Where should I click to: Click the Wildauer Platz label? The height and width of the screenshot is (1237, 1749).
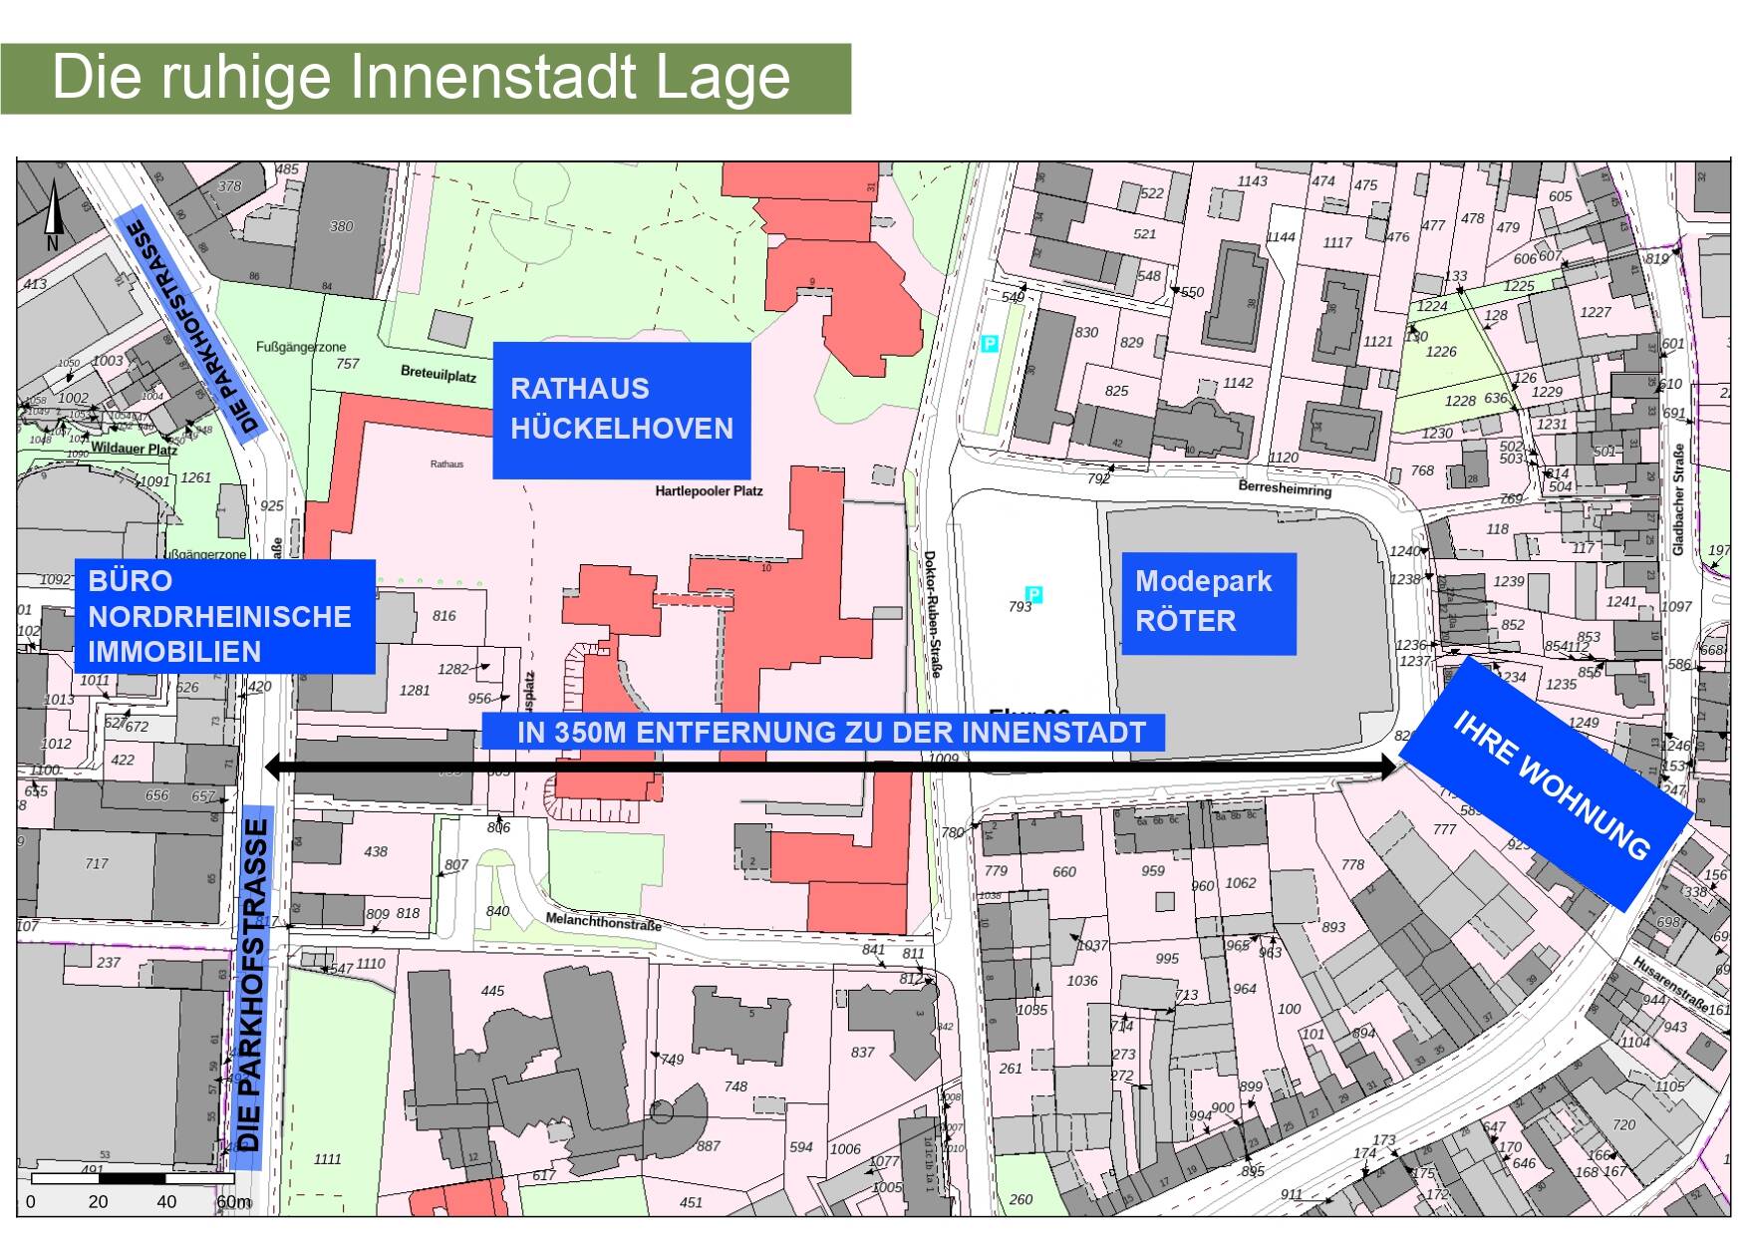[x=134, y=450]
